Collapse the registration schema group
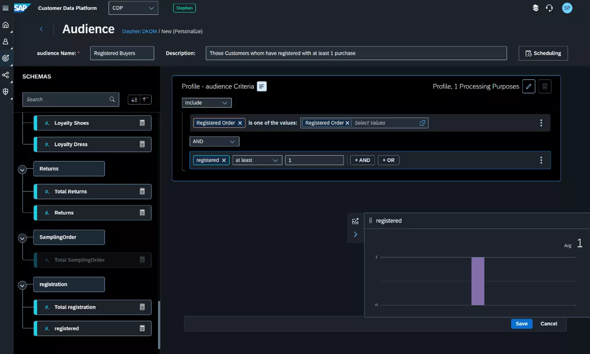 (22, 285)
